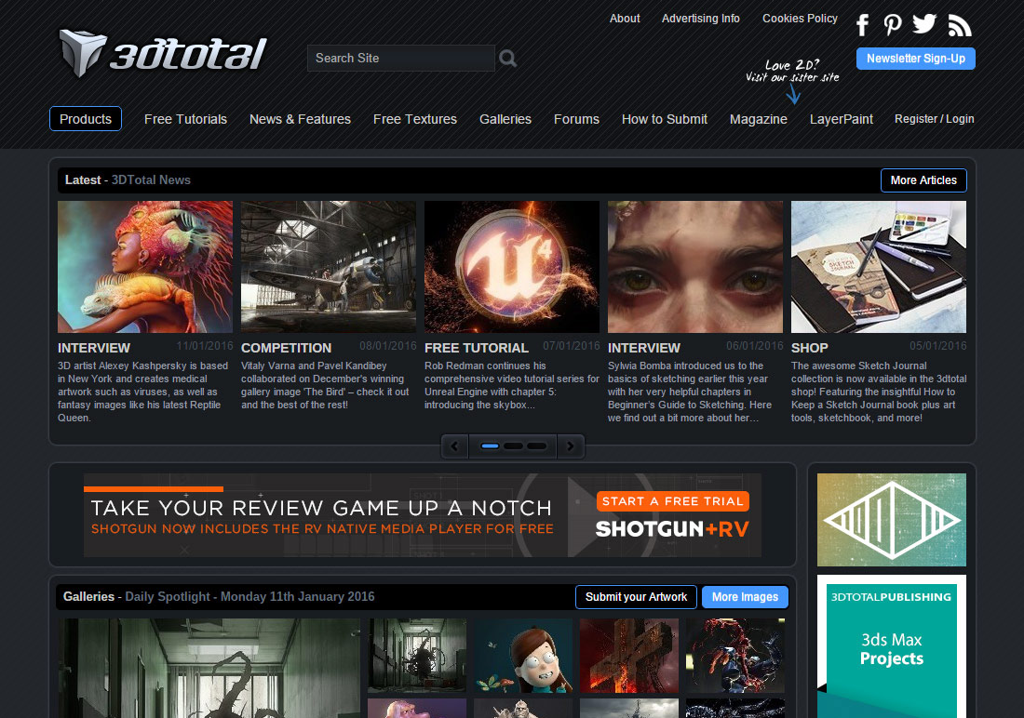The image size is (1024, 718).
Task: Open the Galleries menu item
Action: coord(505,119)
